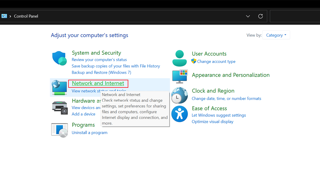
Task: Click the Clock and Region globe icon
Action: (x=179, y=95)
